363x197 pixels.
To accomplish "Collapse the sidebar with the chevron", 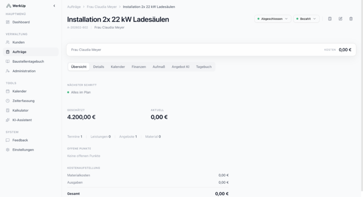I will tap(54, 6).
